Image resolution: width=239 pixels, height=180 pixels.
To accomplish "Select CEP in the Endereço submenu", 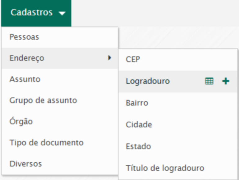I will 133,59.
